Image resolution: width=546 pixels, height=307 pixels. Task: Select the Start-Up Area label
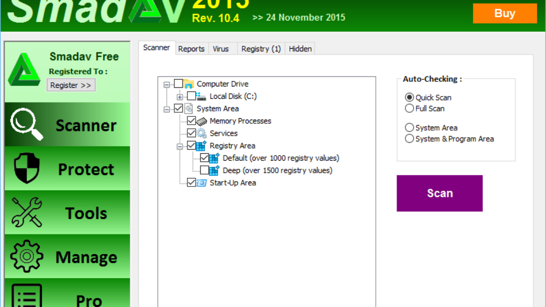(233, 183)
